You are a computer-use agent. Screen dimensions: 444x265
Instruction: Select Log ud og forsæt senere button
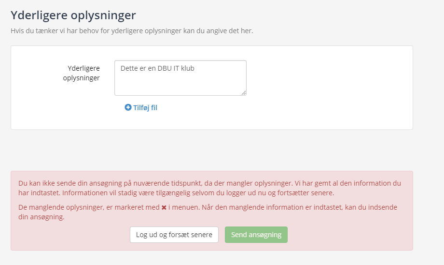click(x=174, y=235)
